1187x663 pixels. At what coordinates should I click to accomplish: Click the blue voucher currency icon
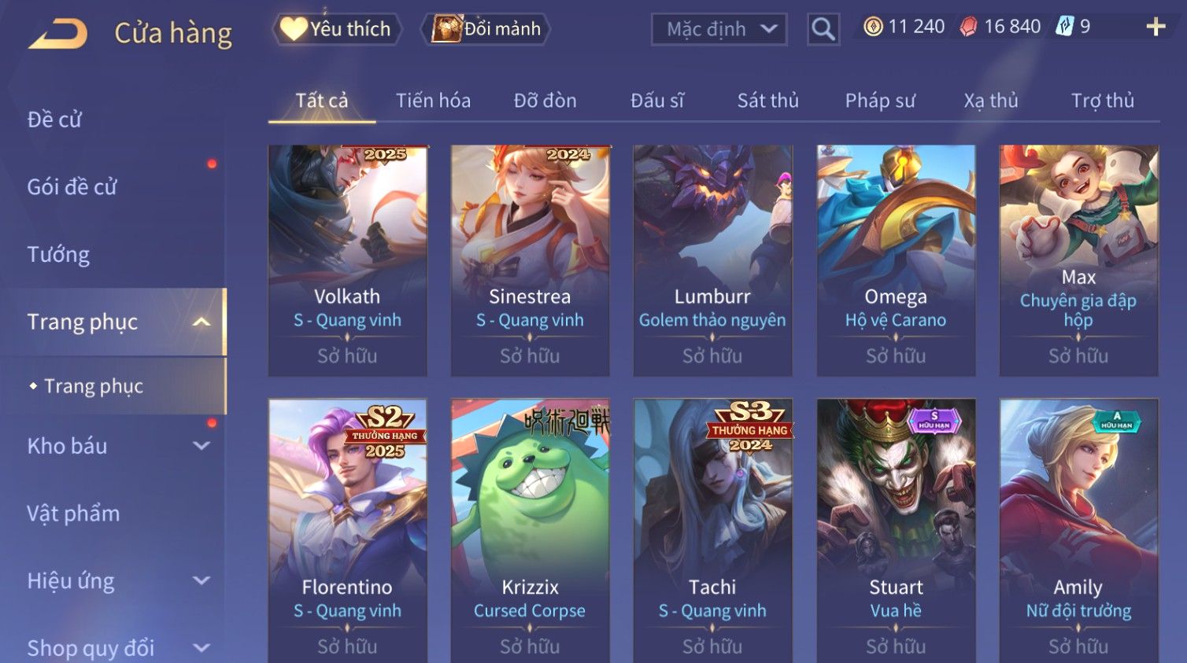1064,27
